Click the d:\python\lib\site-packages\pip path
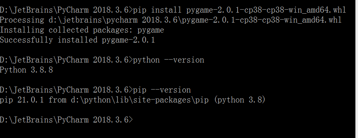358x138 pixels. pos(140,100)
